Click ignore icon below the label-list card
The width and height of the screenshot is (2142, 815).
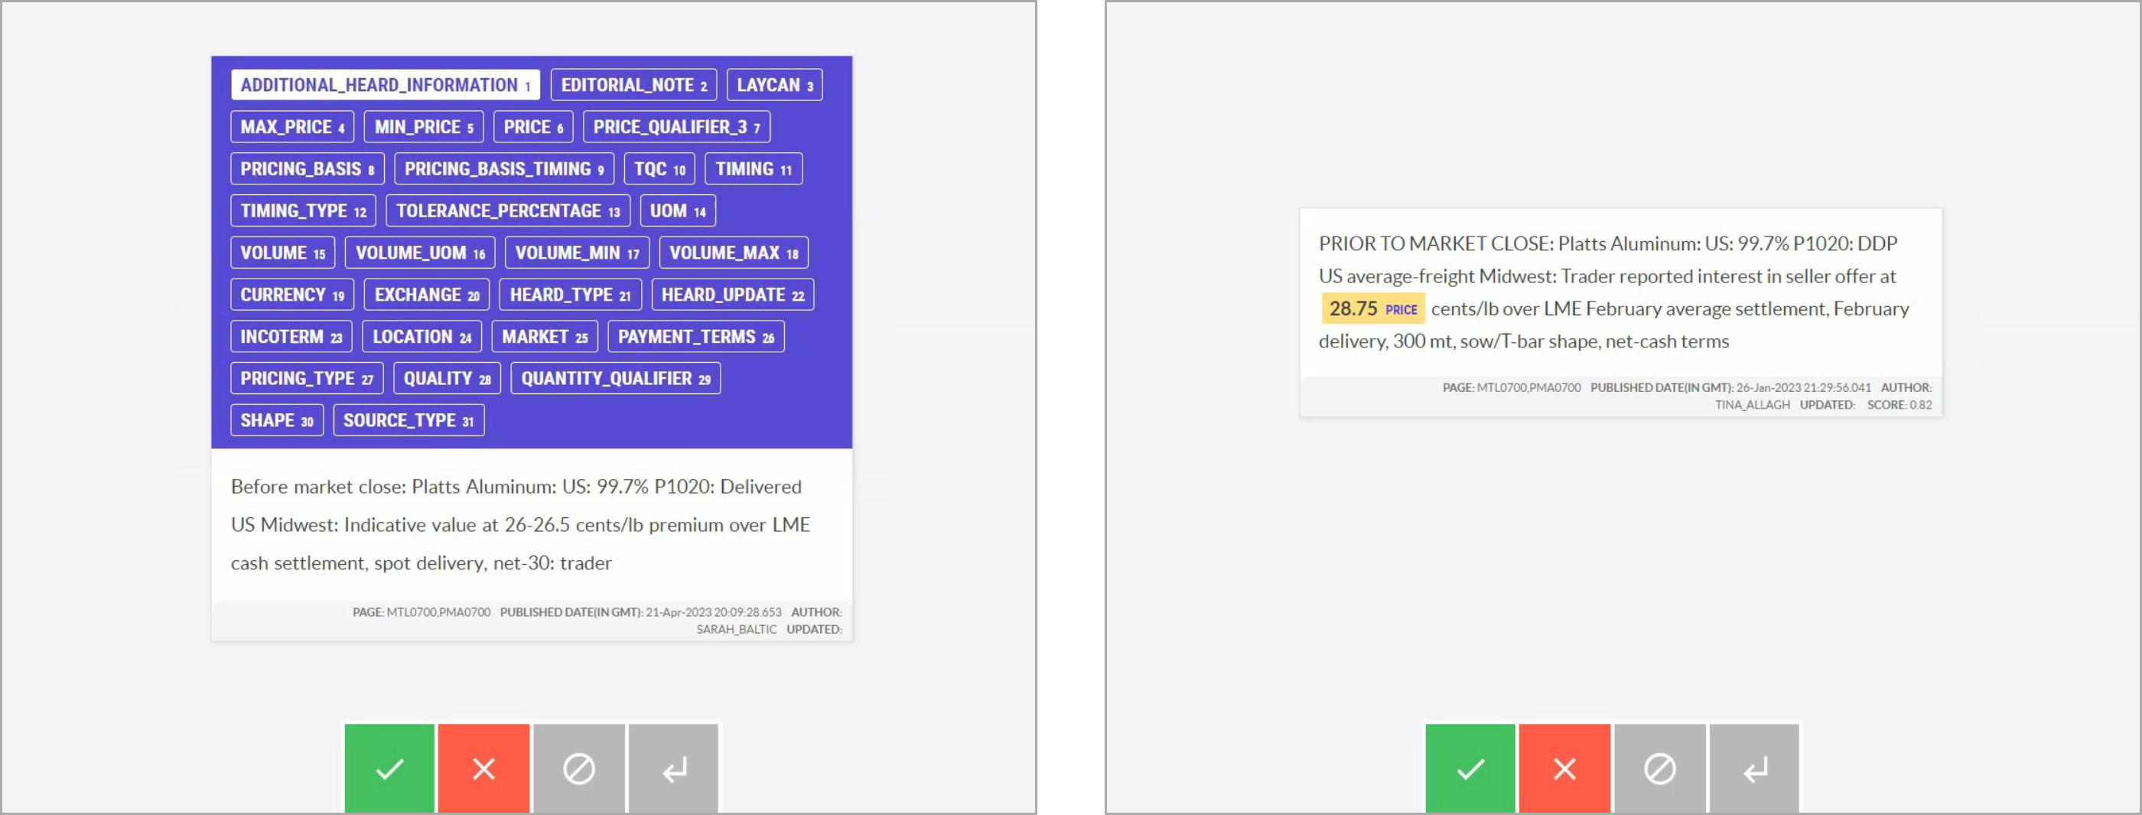coord(579,768)
